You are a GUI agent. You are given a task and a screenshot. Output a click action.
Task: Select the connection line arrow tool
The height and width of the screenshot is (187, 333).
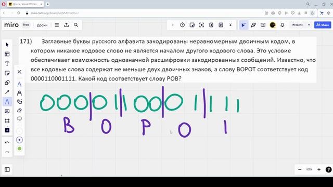coord(7,92)
